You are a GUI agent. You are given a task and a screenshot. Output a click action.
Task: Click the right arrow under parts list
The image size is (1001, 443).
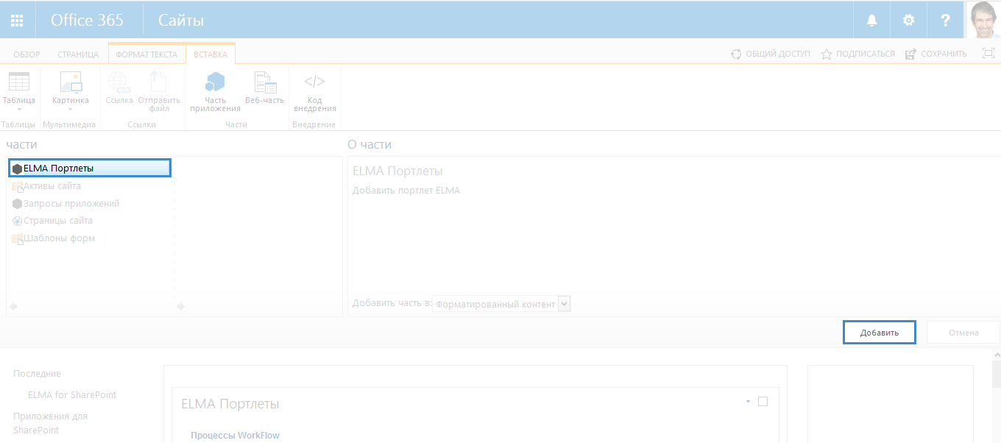181,306
